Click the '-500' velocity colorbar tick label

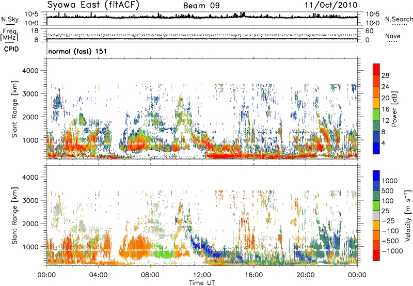pyautogui.click(x=390, y=241)
